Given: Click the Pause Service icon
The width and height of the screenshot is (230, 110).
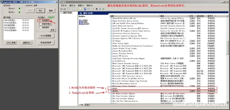Looking at the screenshot, I should click(x=100, y=9).
